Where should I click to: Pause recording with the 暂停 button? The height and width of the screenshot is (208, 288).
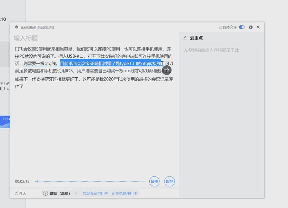pyautogui.click(x=154, y=181)
